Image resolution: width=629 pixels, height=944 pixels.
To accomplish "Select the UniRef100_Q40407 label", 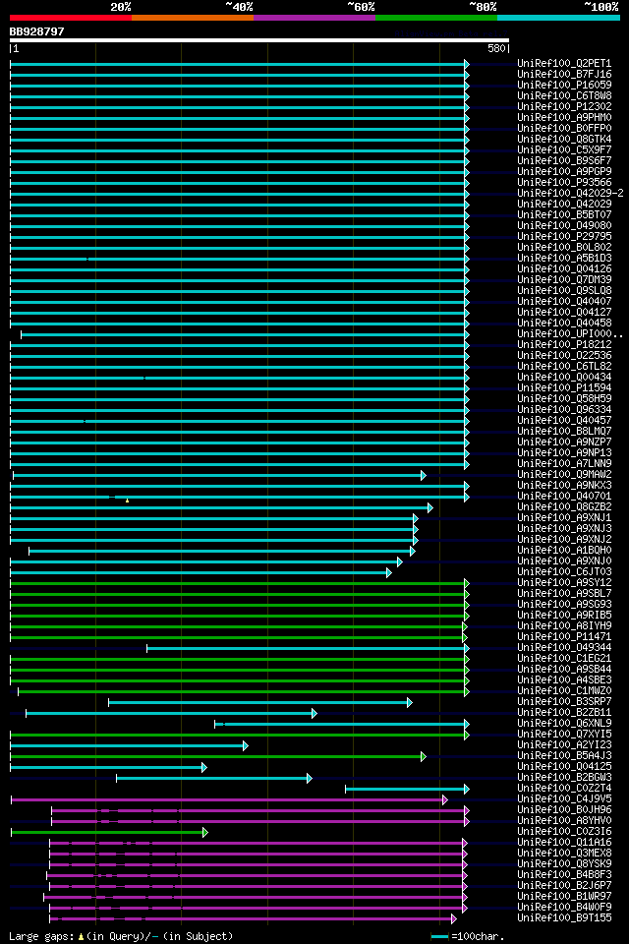I will [564, 302].
